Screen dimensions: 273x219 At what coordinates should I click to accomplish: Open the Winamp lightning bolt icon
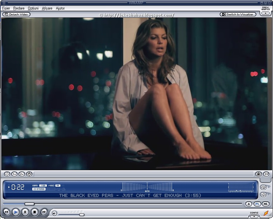pyautogui.click(x=266, y=213)
